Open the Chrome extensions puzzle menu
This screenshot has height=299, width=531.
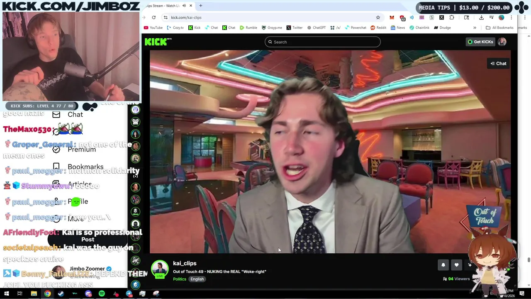point(452,17)
